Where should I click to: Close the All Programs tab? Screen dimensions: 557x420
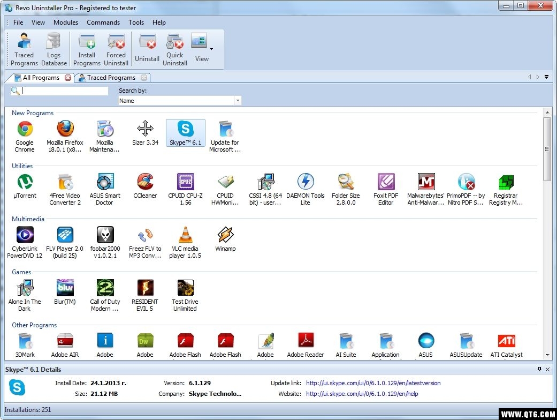(68, 78)
